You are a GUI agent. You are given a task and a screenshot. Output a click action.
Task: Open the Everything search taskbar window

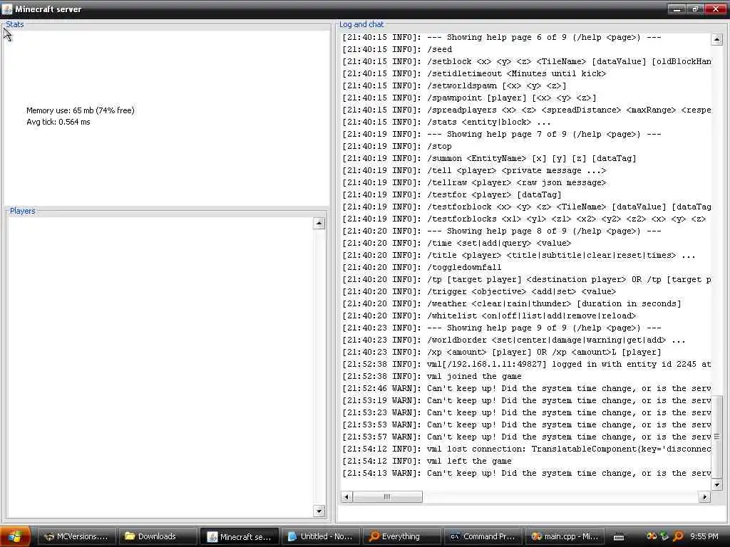pyautogui.click(x=402, y=536)
